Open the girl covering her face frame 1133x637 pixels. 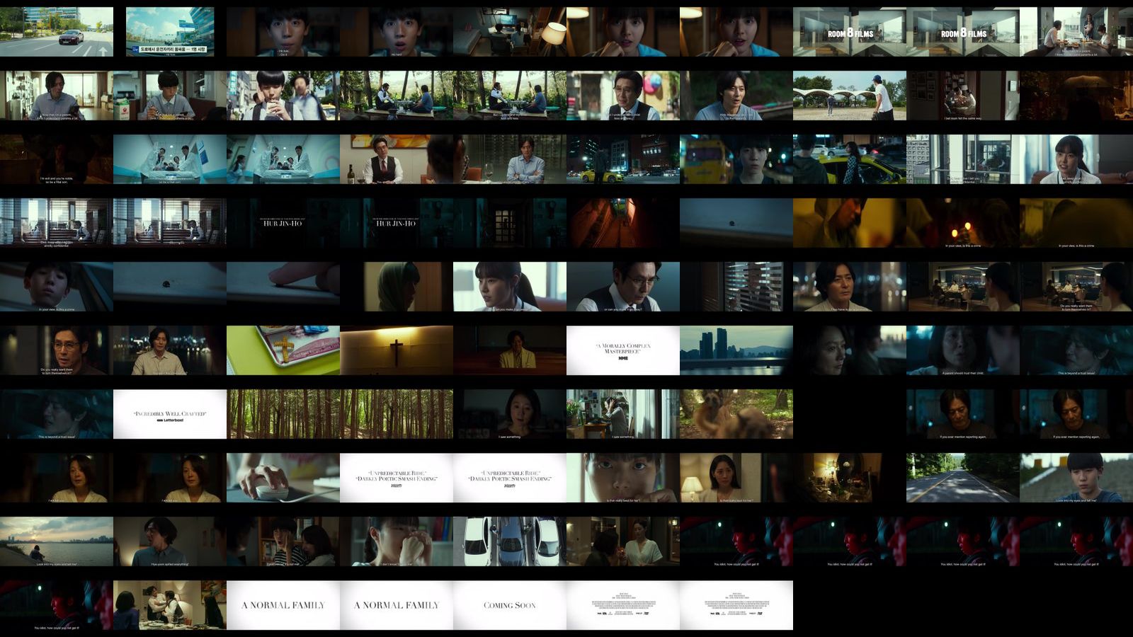397,541
